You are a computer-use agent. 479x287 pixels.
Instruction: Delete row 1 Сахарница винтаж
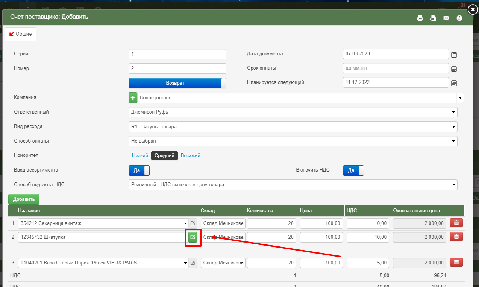coord(456,223)
